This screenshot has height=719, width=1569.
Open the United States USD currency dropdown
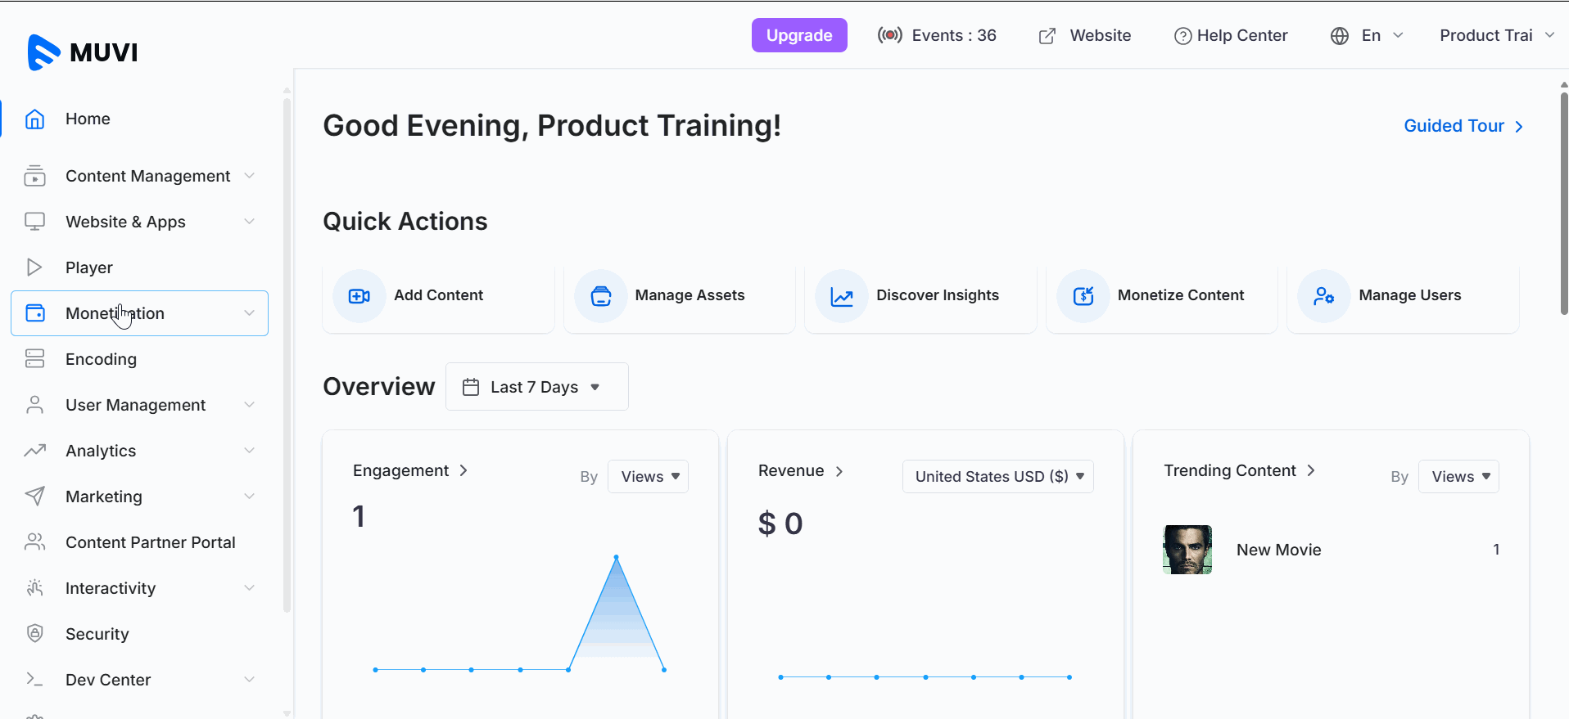(x=997, y=477)
